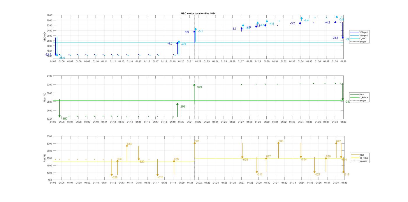The height and width of the screenshot is (202, 408).
Task: Click the "-621" roll data label
Action: point(317,174)
